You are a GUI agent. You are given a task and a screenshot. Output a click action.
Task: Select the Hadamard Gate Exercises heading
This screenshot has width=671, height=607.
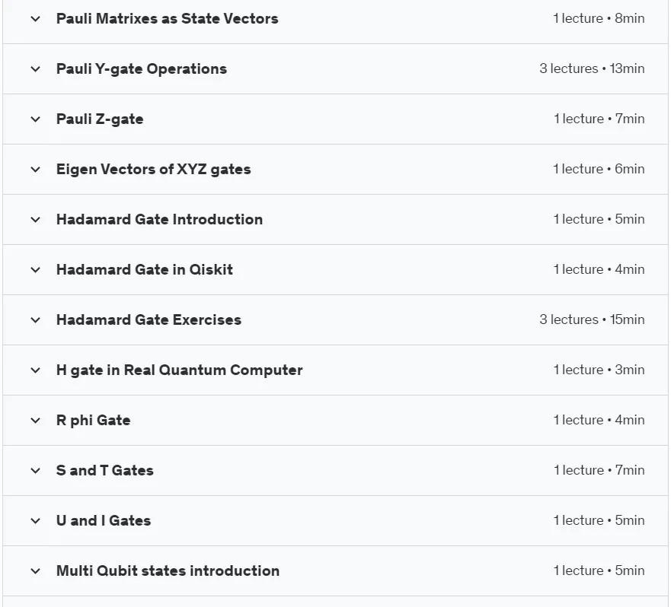pos(149,319)
